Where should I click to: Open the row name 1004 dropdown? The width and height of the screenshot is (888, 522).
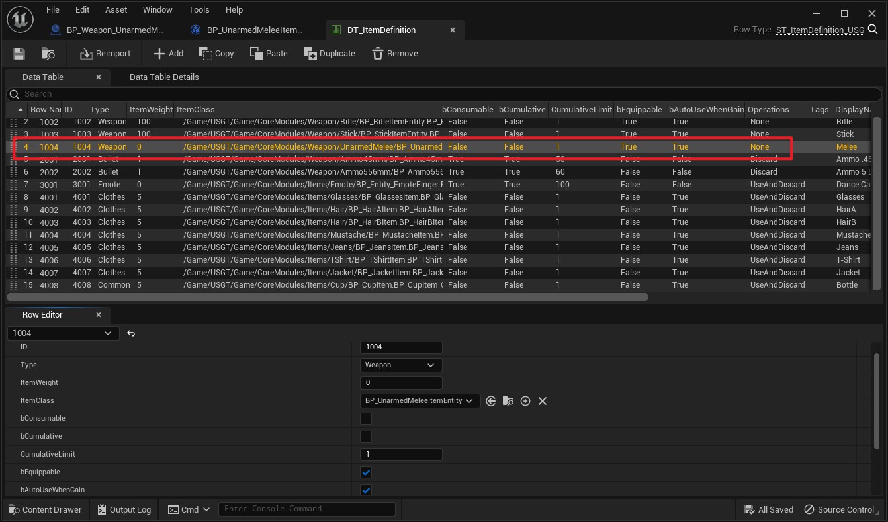pos(63,333)
